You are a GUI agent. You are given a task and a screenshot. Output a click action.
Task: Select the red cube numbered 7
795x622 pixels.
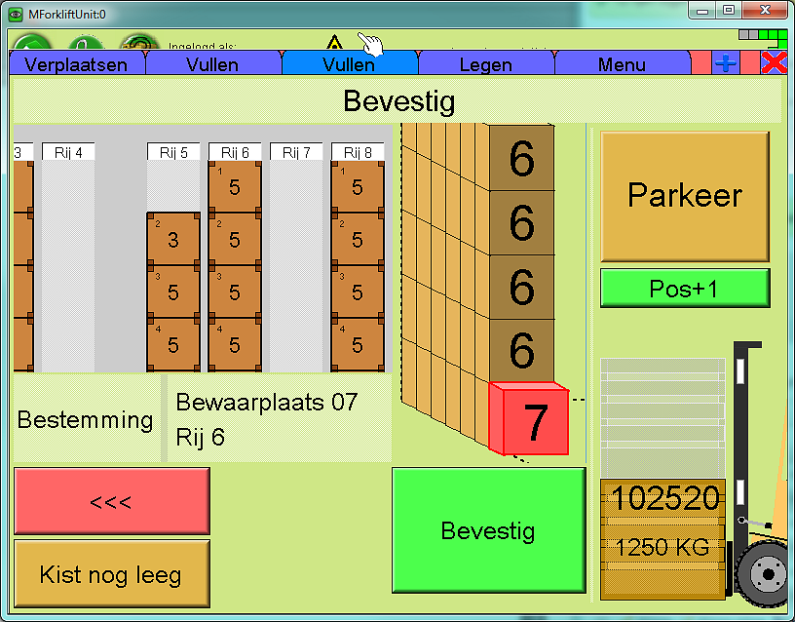527,420
